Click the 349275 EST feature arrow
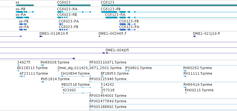Image resolution: width=237 pixels, height=111 pixels. pyautogui.click(x=18, y=65)
